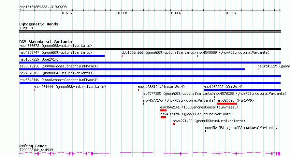Click the nsv4336672 black variant bar
This screenshot has height=157, width=290.
tap(150, 49)
